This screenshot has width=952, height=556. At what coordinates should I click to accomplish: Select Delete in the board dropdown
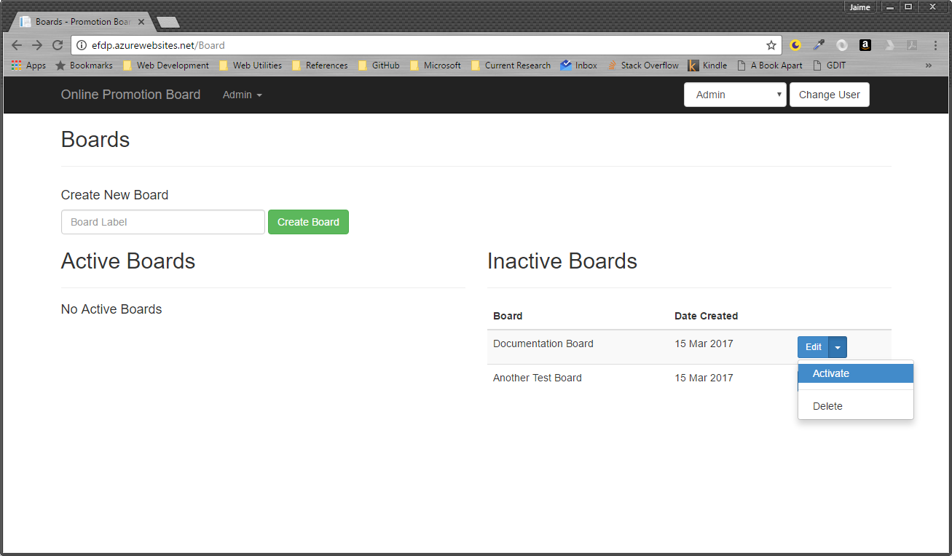click(x=827, y=406)
